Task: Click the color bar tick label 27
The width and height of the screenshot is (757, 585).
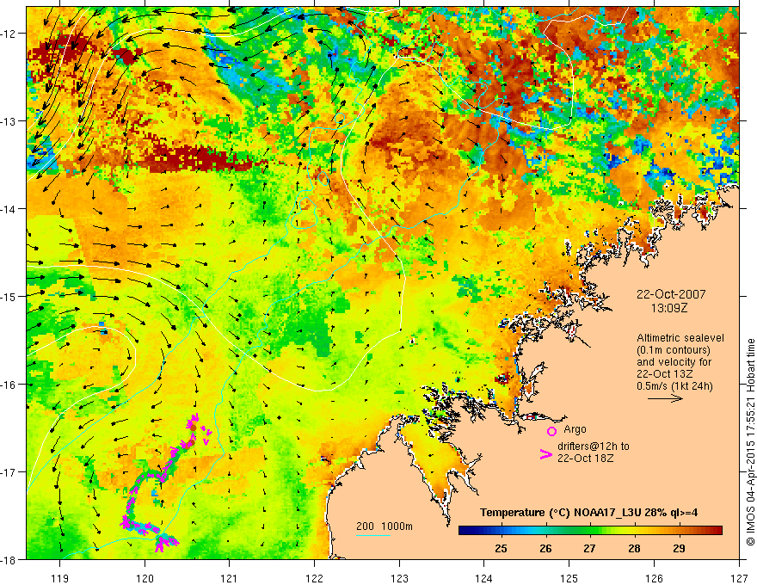Action: 589,548
